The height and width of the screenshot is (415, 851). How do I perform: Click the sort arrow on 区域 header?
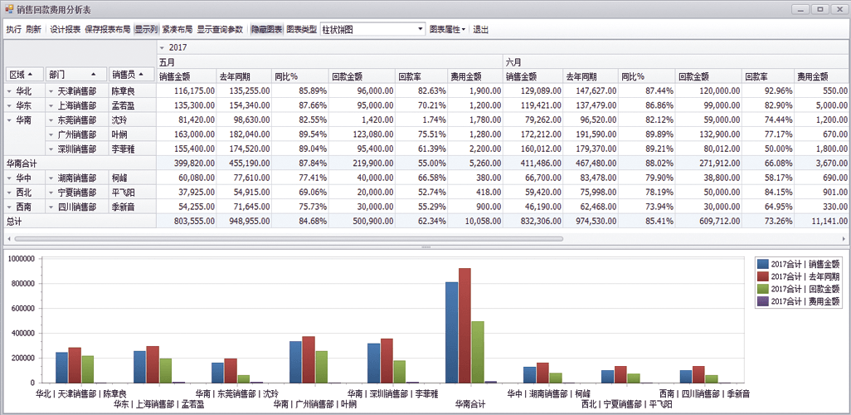tap(31, 75)
